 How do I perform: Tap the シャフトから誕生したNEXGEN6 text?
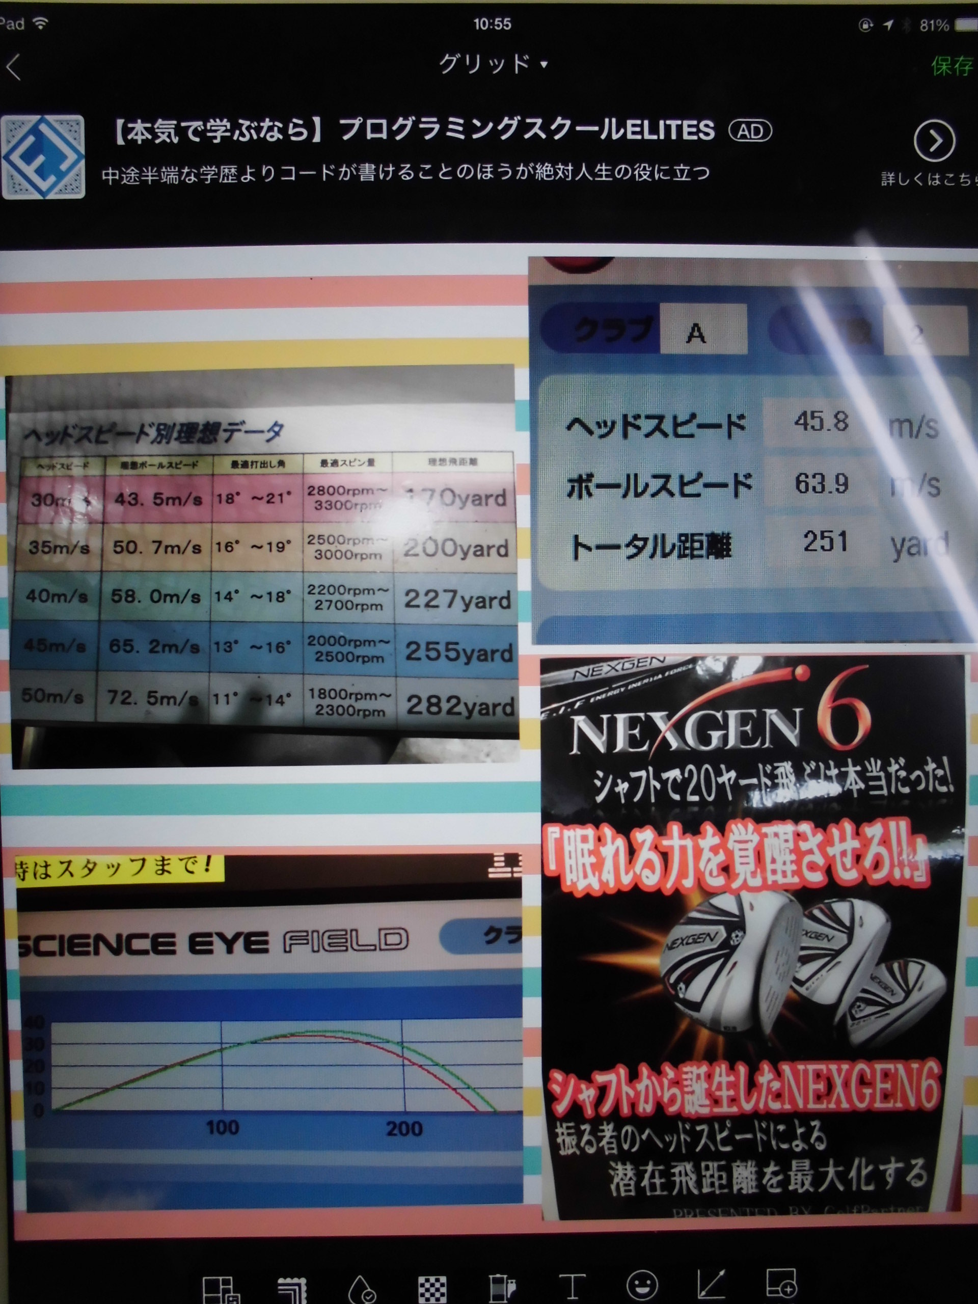tap(744, 1090)
